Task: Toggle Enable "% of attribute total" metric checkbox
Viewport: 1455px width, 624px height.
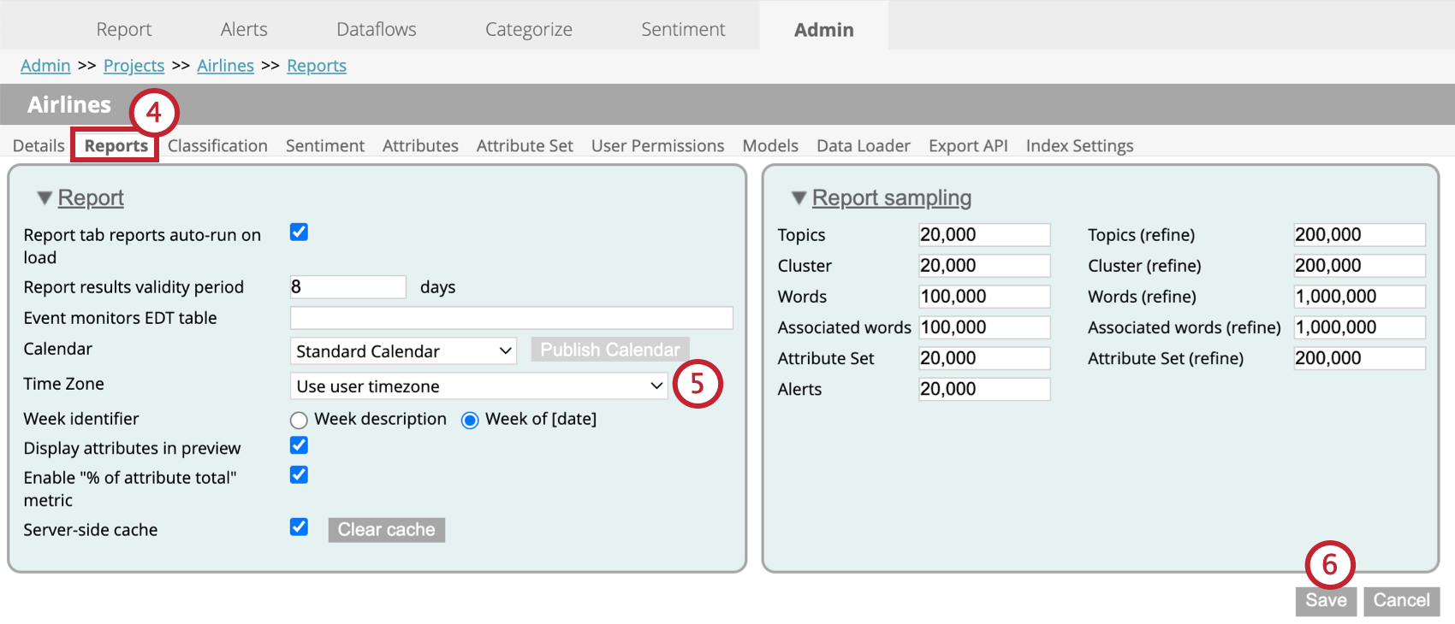Action: 299,475
